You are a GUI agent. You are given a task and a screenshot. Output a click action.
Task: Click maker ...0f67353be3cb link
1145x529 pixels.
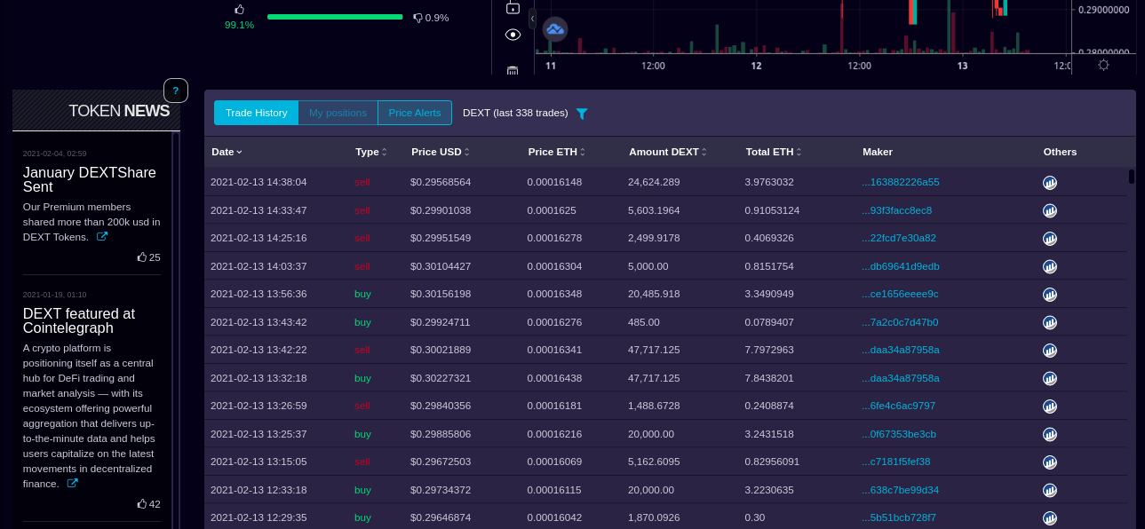coord(899,434)
